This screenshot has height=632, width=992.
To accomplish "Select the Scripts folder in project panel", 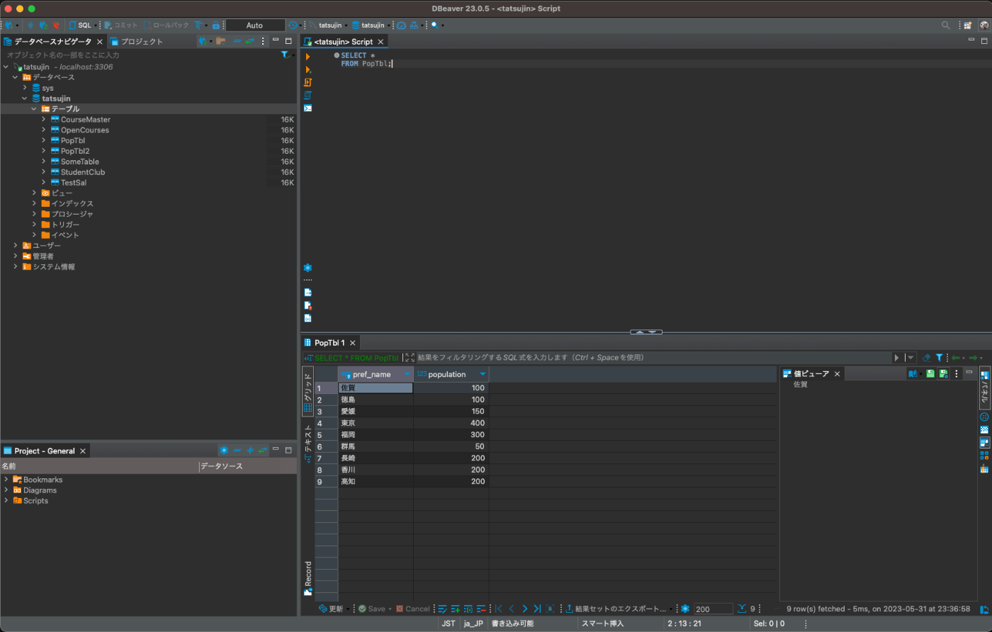I will tap(35, 500).
